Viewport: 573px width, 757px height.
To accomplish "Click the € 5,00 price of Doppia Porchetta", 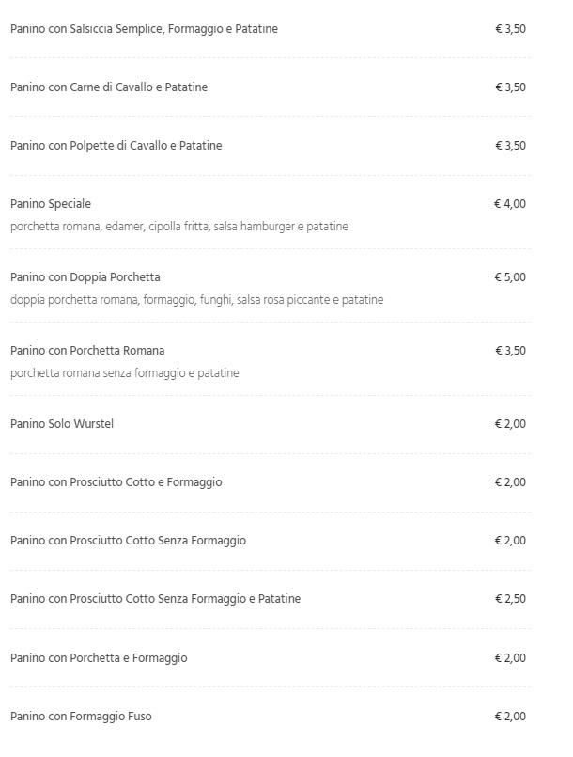I will pyautogui.click(x=510, y=277).
